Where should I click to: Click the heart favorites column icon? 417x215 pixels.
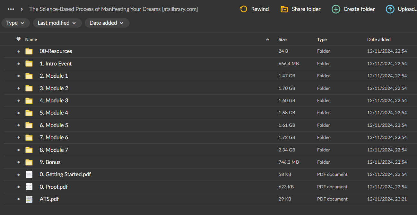coord(19,39)
